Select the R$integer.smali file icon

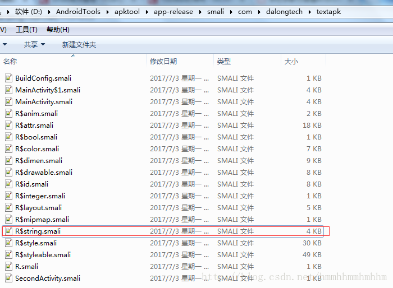8,196
